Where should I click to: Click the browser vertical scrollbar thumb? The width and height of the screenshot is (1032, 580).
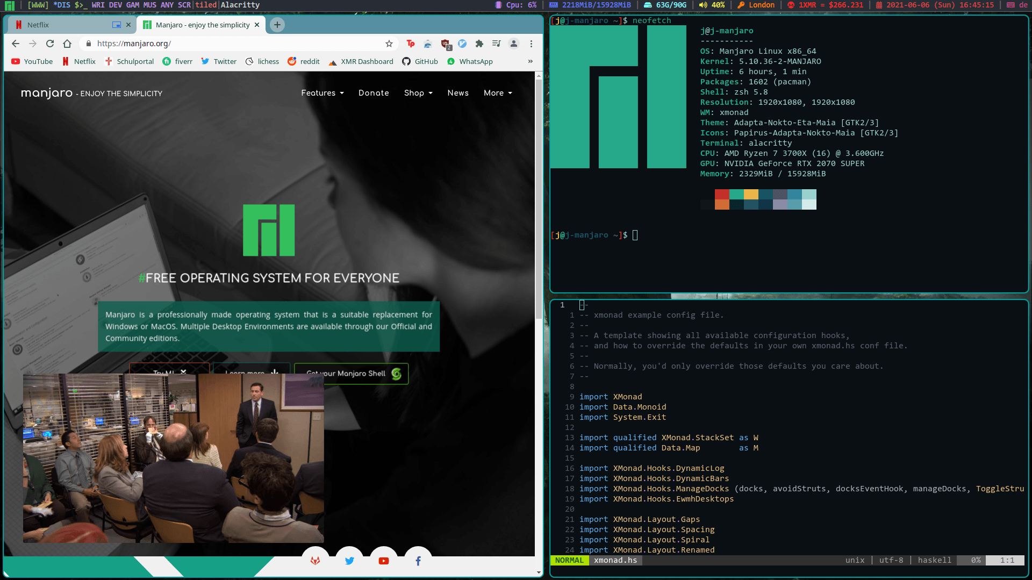[539, 199]
